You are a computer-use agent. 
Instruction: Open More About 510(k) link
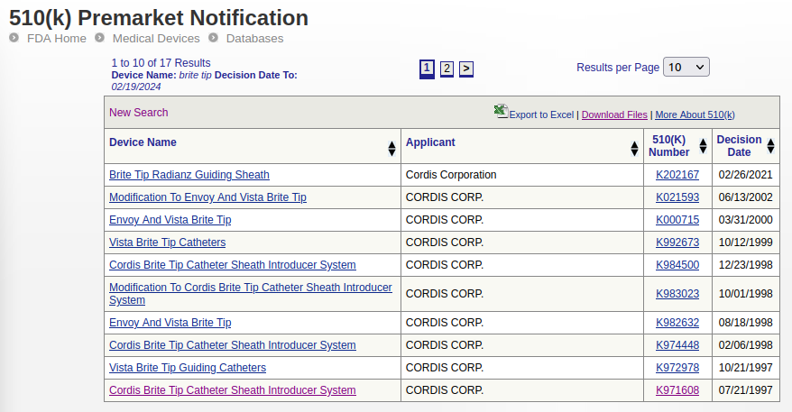tap(695, 114)
